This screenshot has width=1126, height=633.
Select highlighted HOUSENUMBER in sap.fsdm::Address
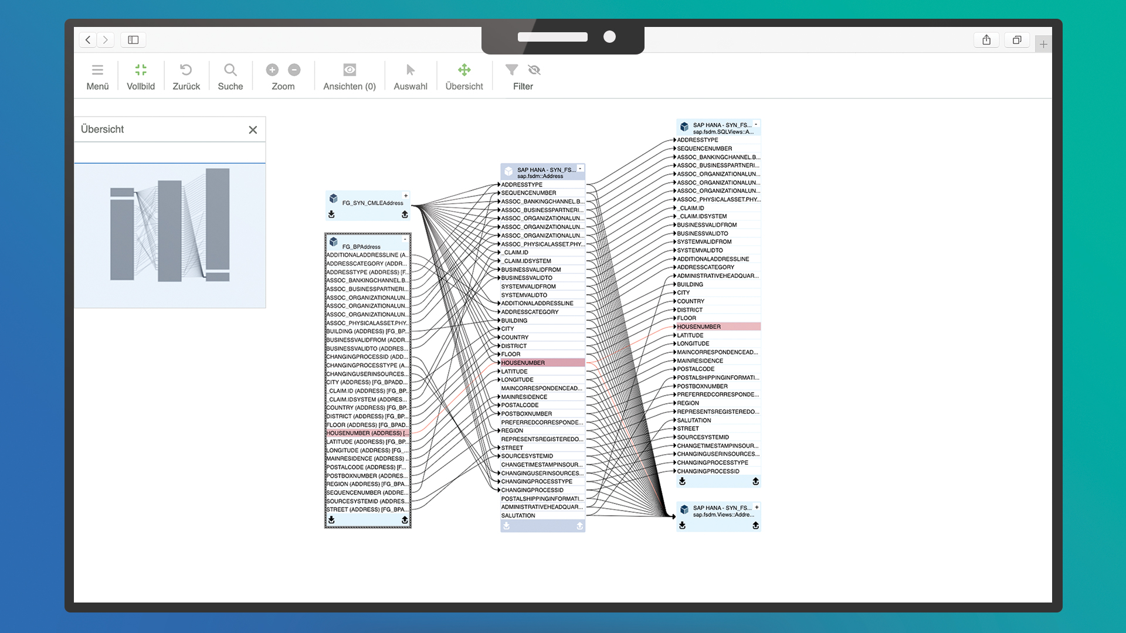point(523,363)
